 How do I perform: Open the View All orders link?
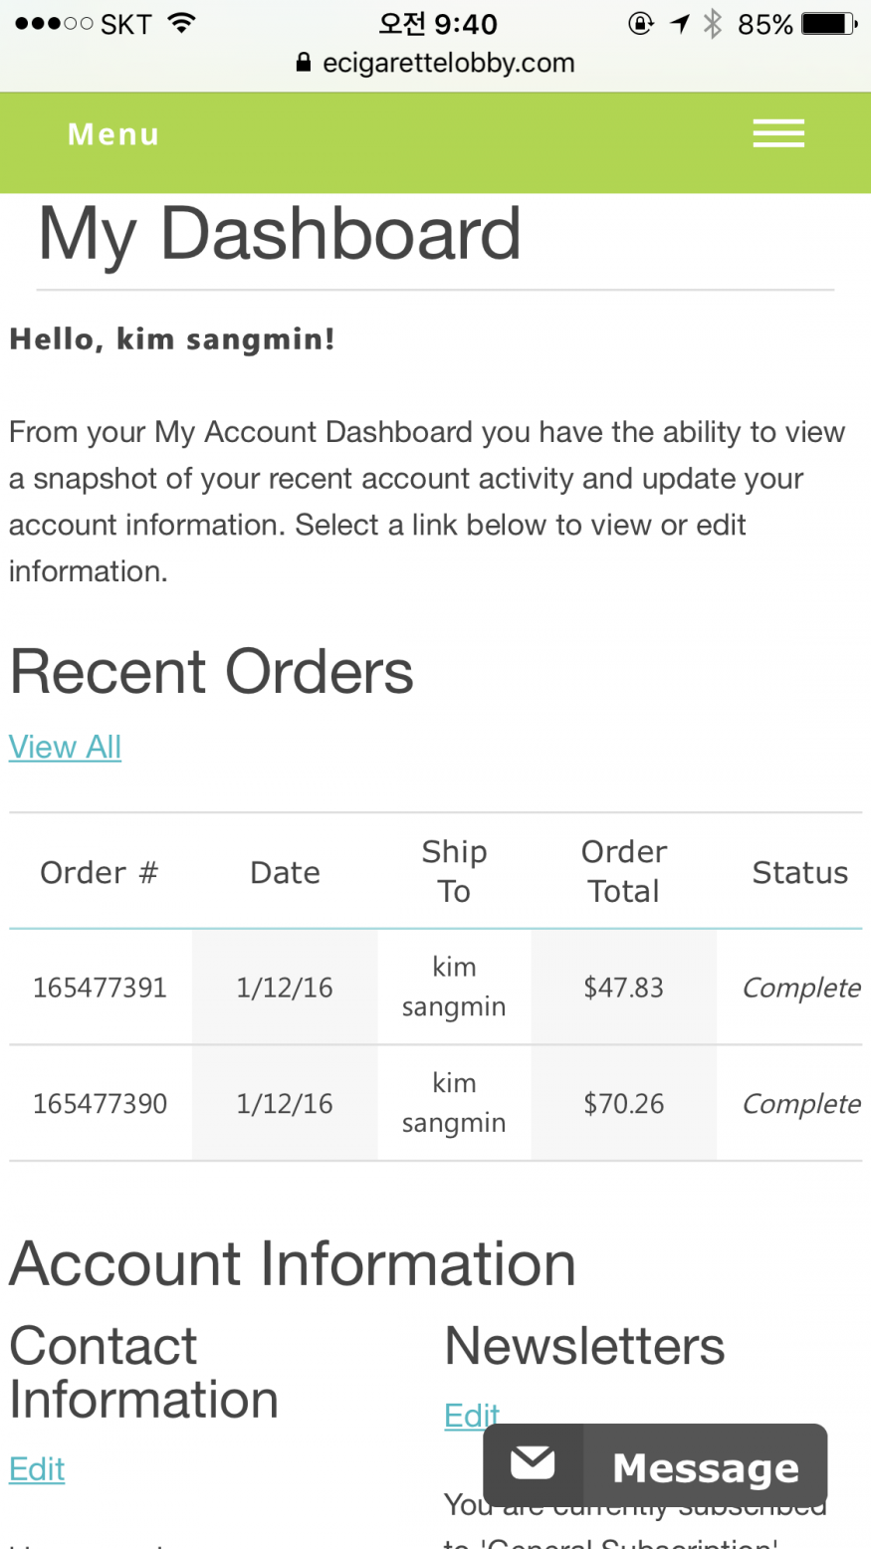pos(65,747)
